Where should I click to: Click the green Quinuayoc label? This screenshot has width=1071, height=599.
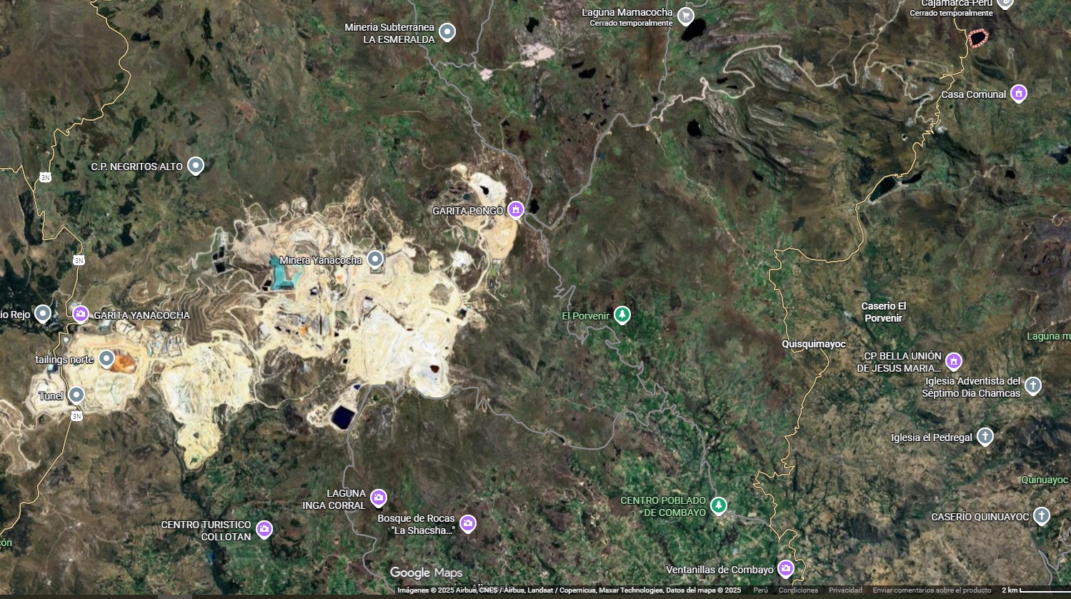1045,480
